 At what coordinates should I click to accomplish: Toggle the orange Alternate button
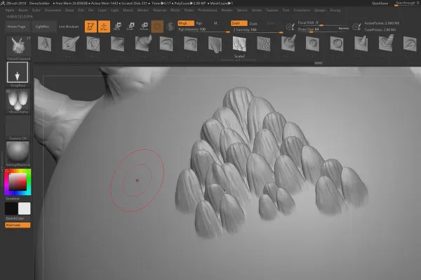click(18, 225)
